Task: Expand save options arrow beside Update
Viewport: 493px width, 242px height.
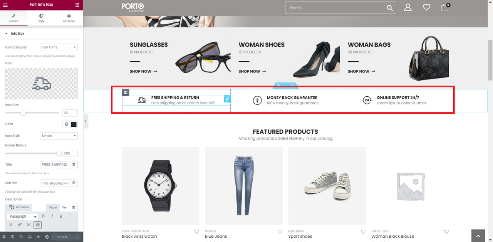Action: click(x=77, y=237)
